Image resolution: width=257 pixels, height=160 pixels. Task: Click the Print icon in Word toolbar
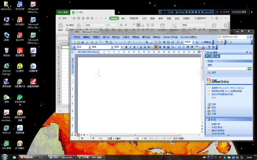[x=91, y=42]
